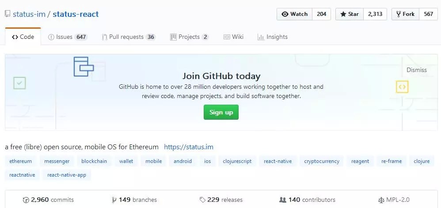This screenshot has height=208, width=441.
Task: Click the green Sign up button
Action: (x=221, y=112)
